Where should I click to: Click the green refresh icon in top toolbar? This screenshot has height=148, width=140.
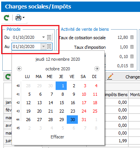point(7,18)
